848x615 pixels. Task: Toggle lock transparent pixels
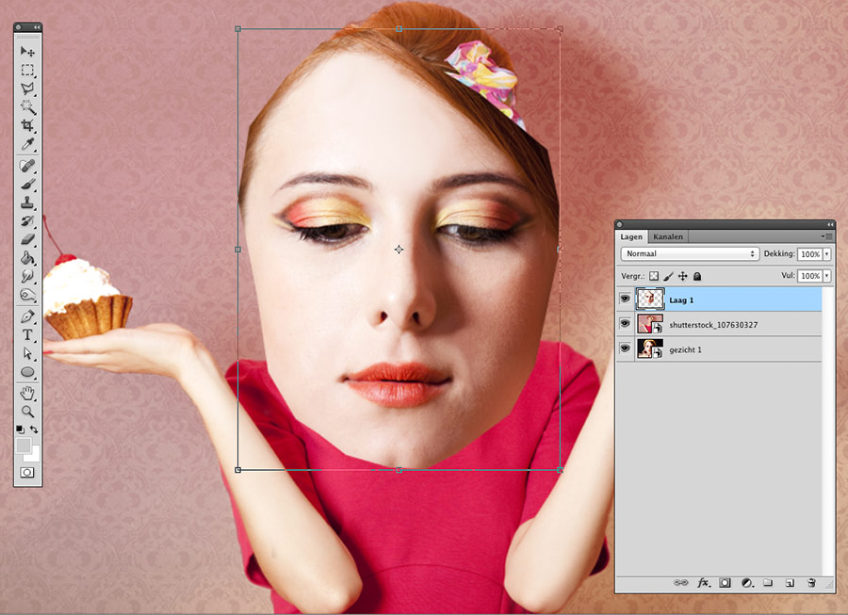point(654,276)
